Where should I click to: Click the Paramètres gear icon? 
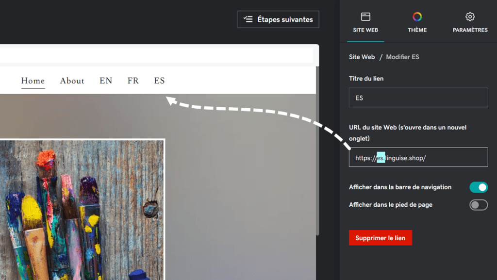pyautogui.click(x=470, y=17)
